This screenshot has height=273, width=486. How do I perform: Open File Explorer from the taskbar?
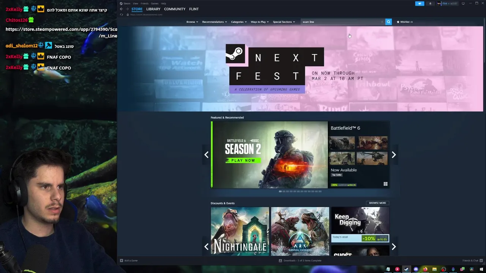434,269
